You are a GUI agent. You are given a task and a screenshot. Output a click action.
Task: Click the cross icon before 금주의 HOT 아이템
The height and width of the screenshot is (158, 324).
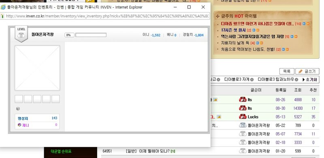[x=217, y=16]
